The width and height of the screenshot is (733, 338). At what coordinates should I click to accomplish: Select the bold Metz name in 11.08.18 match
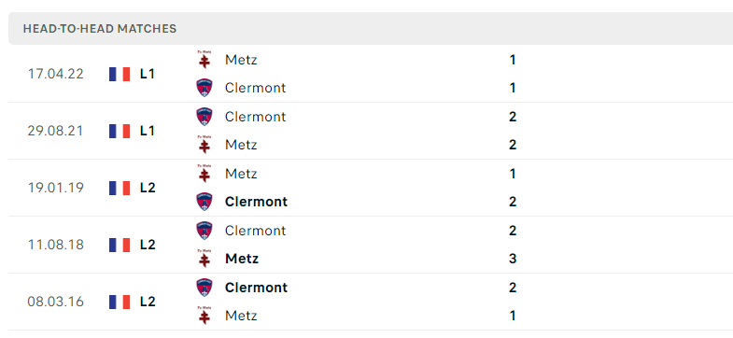coord(242,259)
